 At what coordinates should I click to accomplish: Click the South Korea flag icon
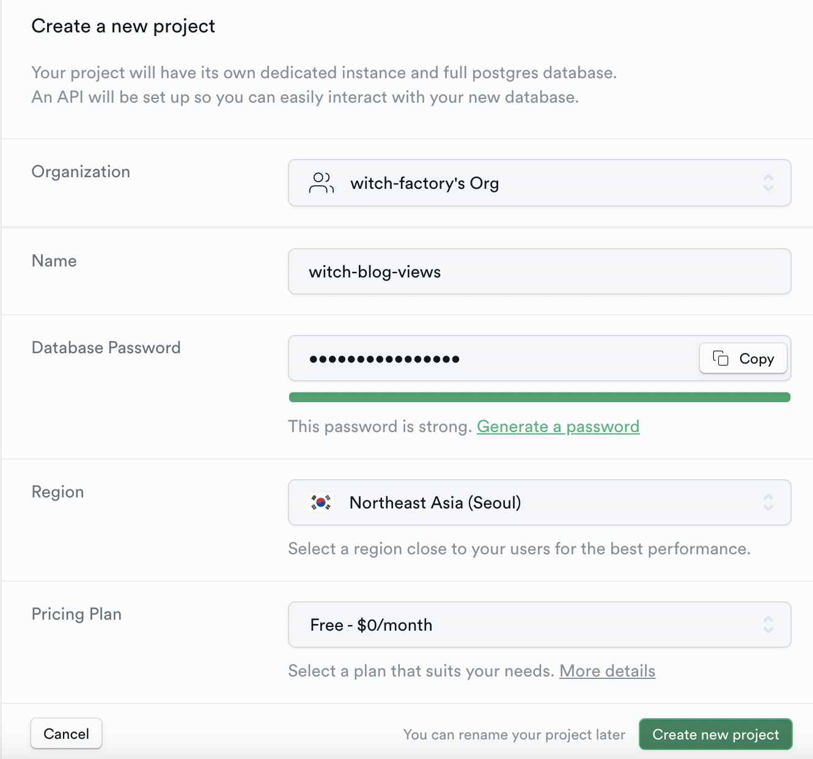[320, 502]
